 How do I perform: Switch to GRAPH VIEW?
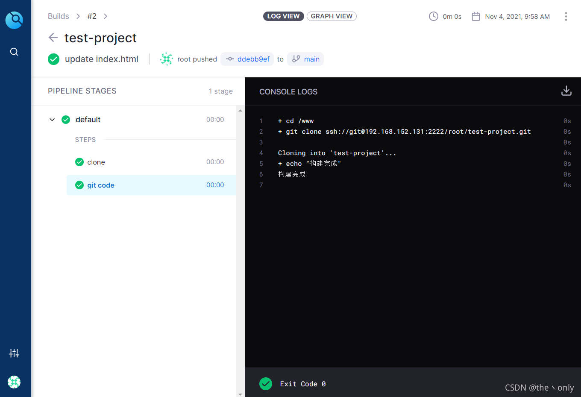[332, 16]
